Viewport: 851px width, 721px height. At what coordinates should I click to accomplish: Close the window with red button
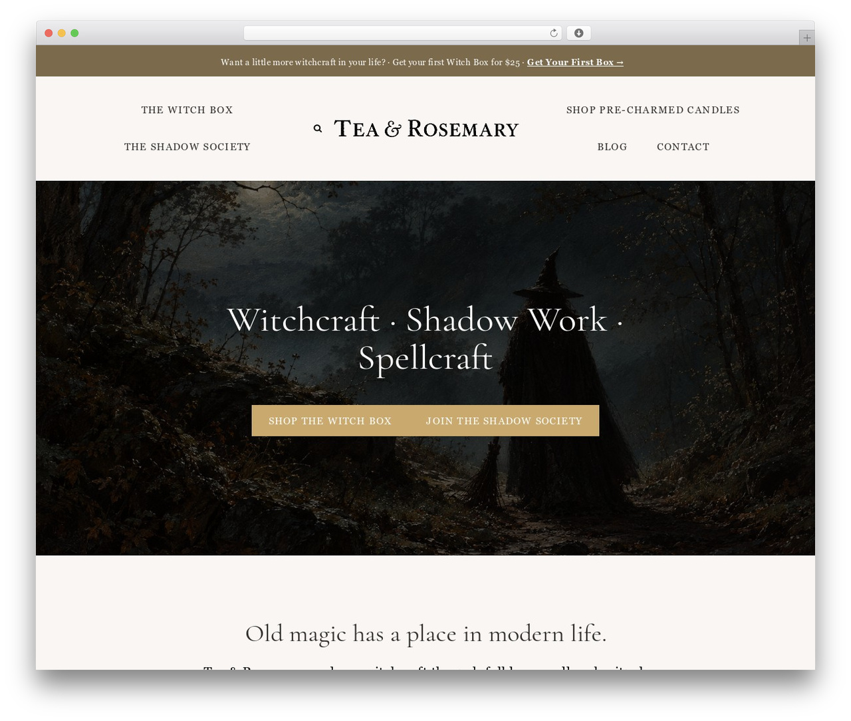pos(49,33)
